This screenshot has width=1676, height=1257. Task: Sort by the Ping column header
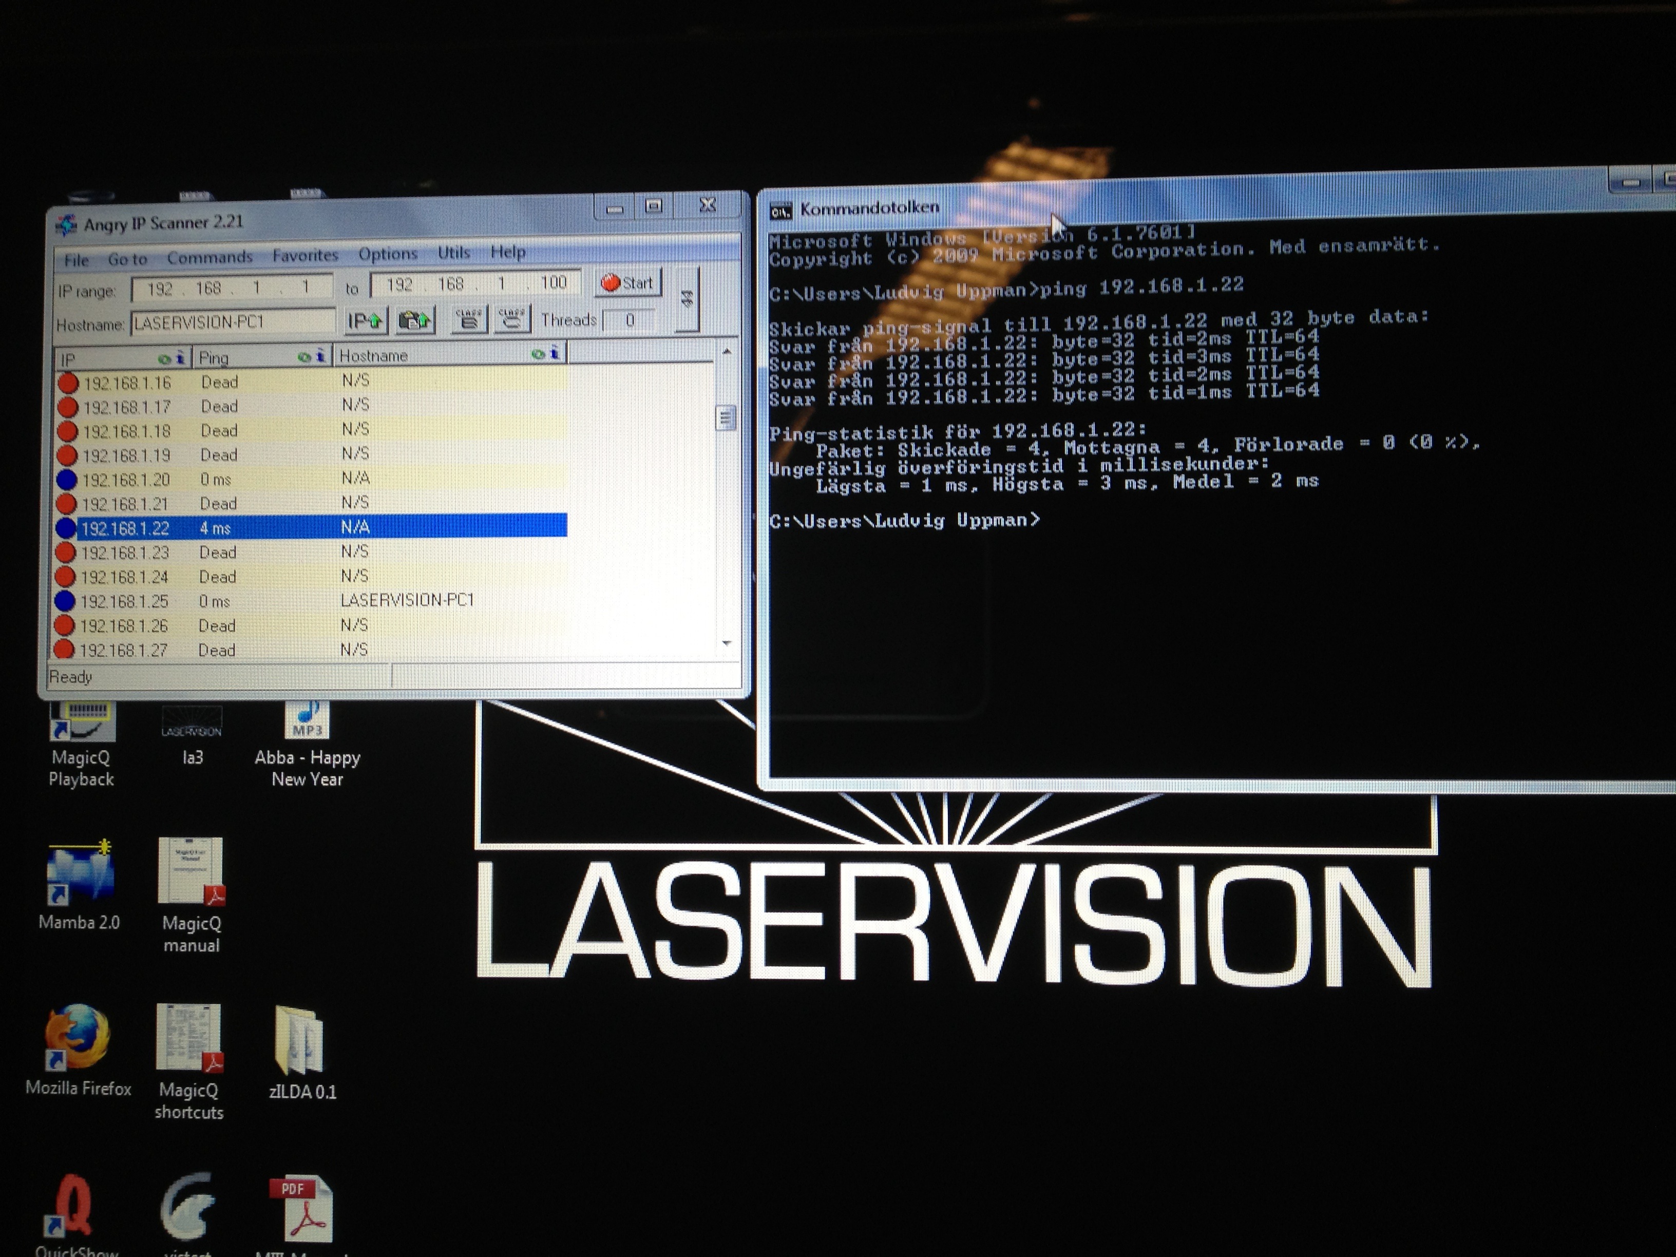[x=262, y=357]
